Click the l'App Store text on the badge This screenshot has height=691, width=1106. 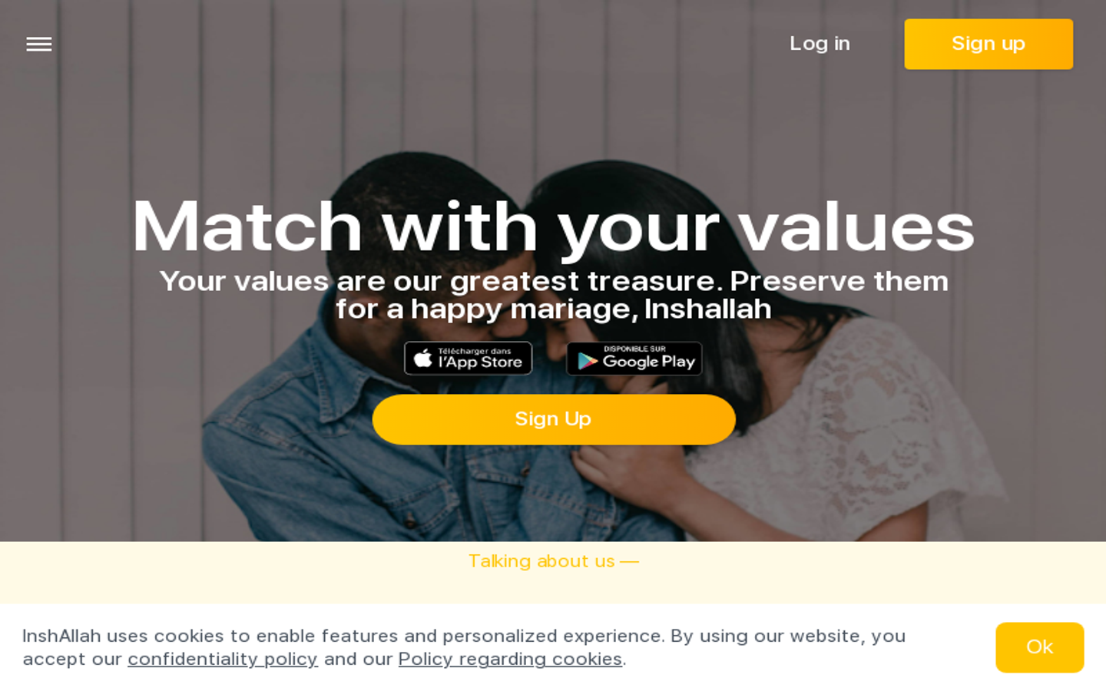click(480, 362)
